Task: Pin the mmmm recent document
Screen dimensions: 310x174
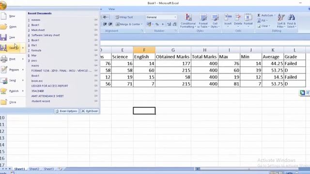Action: (x=96, y=20)
